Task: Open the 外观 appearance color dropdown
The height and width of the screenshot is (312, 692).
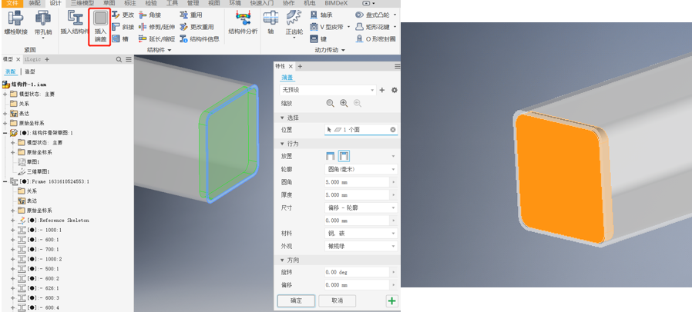Action: [x=361, y=247]
